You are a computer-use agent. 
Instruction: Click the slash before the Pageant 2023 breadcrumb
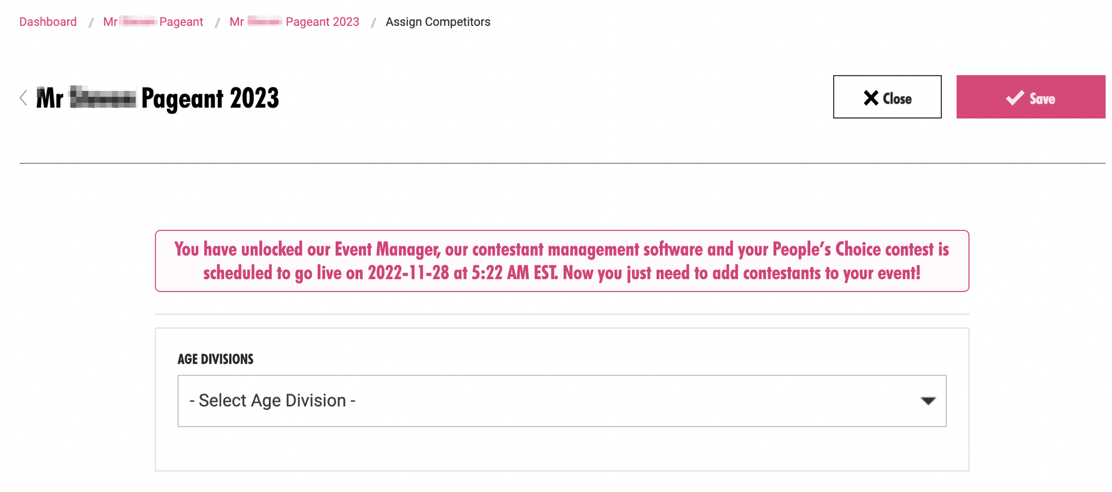tap(217, 22)
